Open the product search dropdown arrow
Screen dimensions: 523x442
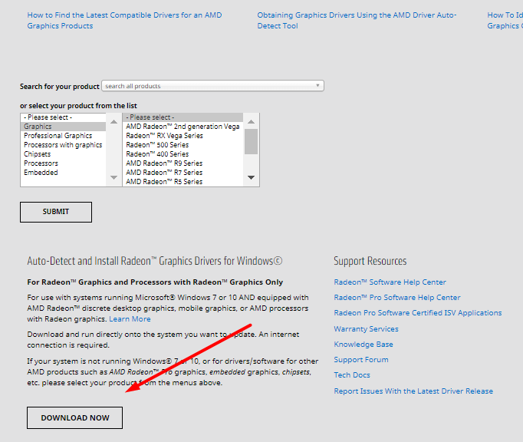coord(317,85)
